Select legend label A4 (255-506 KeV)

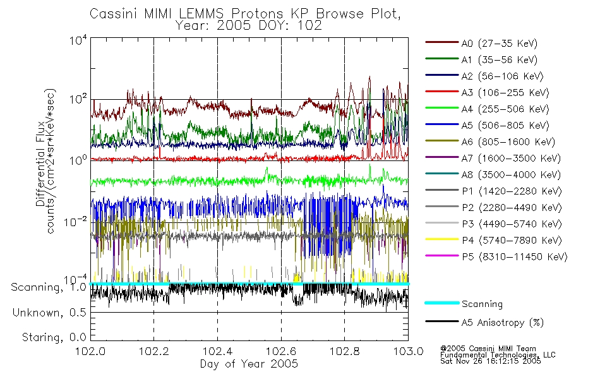pyautogui.click(x=505, y=109)
